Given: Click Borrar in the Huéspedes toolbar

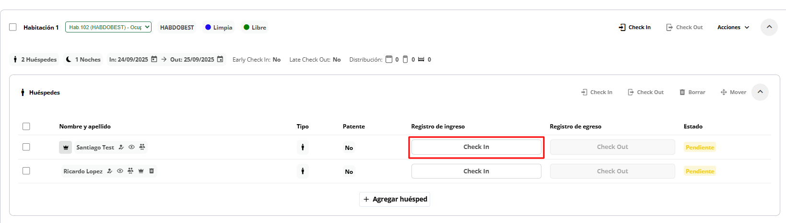Looking at the screenshot, I should point(692,92).
